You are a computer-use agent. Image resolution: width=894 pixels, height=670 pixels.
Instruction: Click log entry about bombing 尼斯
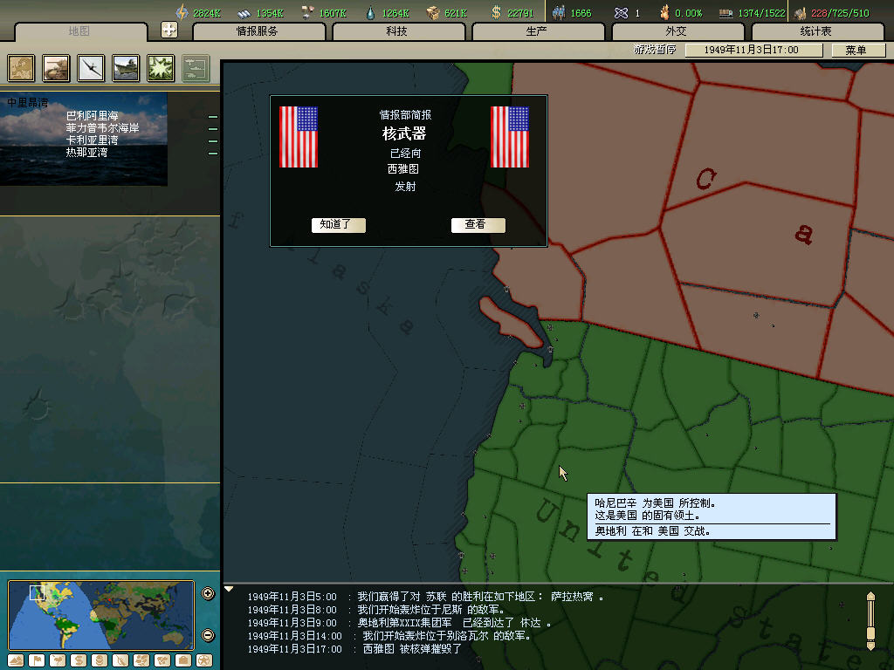375,610
